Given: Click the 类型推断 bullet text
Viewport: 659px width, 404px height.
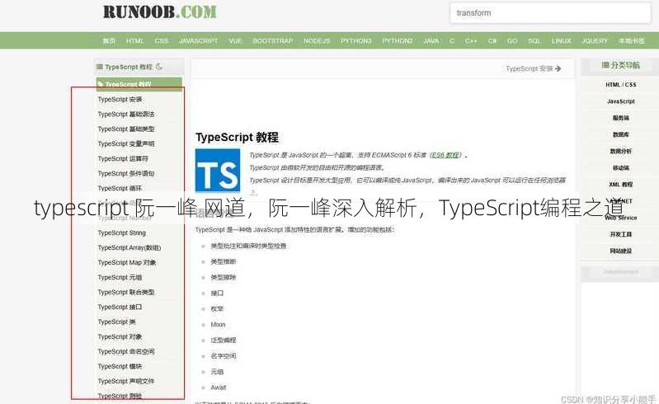Looking at the screenshot, I should pyautogui.click(x=224, y=261).
